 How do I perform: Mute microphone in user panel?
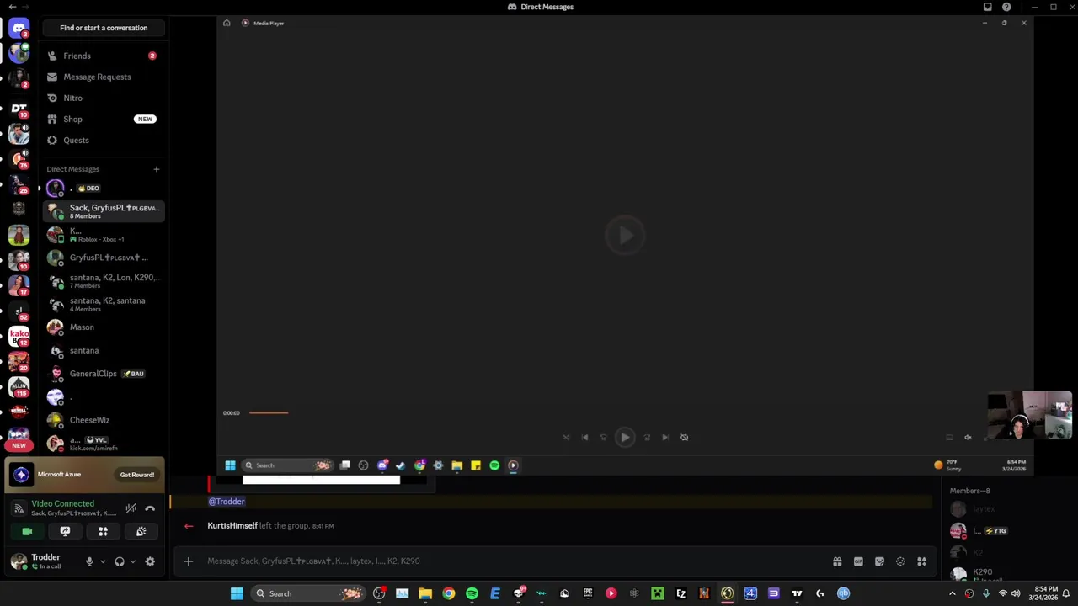(89, 561)
